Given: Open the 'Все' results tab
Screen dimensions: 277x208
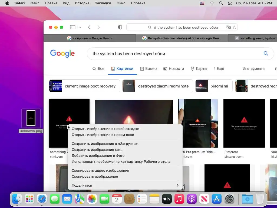Looking at the screenshot, I should pyautogui.click(x=98, y=69).
